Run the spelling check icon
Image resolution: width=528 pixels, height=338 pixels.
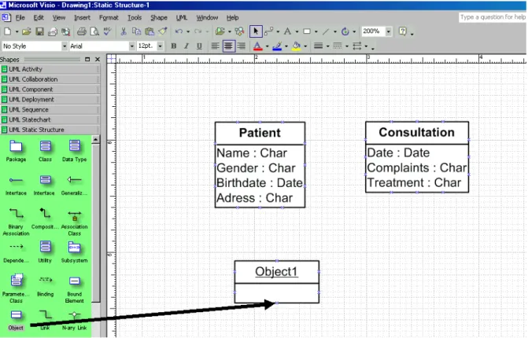tap(108, 31)
